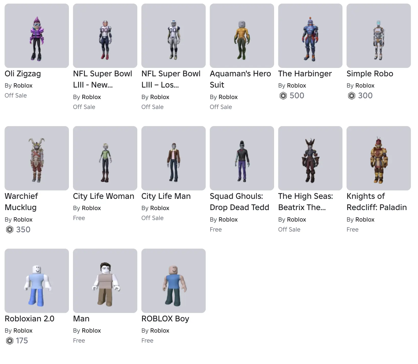Select The Harbinger bundle thumbnail
Screen dimensions: 418x364
tap(310, 36)
